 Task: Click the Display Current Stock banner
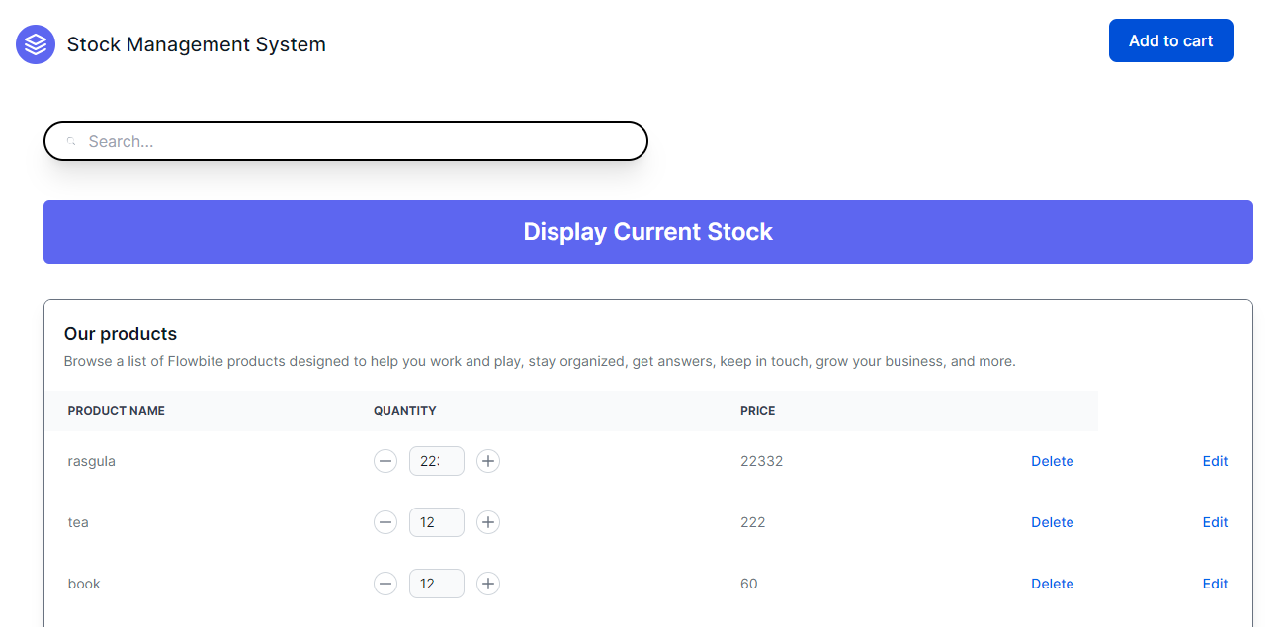coord(647,232)
